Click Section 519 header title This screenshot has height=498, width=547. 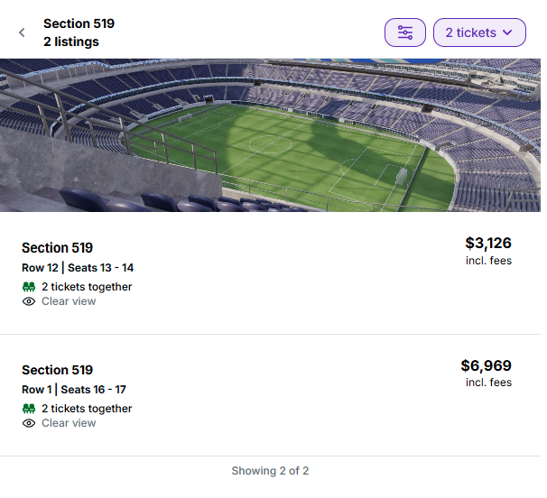click(x=79, y=23)
